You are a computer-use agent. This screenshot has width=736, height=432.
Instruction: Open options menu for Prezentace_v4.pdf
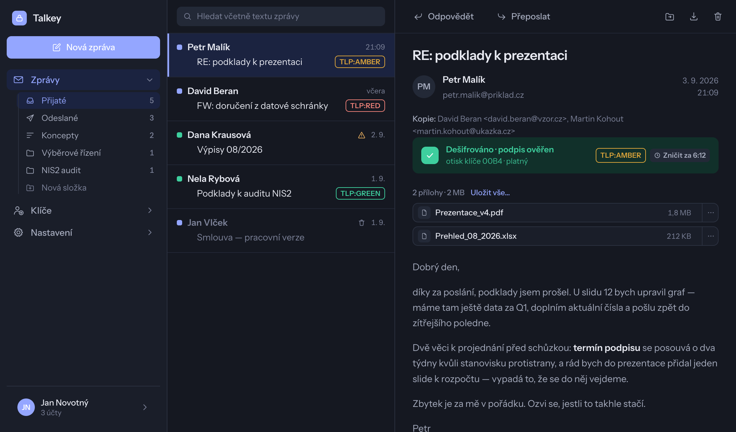711,213
